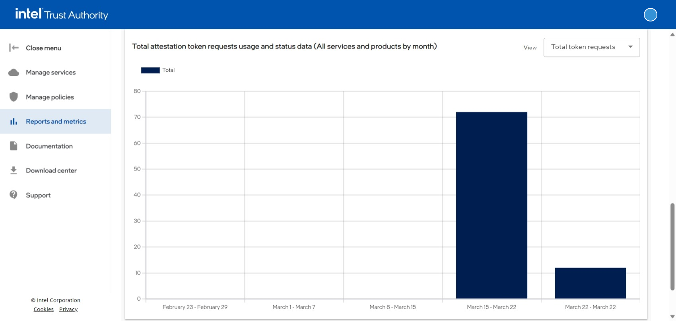Click the 'March 1 - March 7' axis label
This screenshot has width=676, height=321.
pyautogui.click(x=294, y=307)
